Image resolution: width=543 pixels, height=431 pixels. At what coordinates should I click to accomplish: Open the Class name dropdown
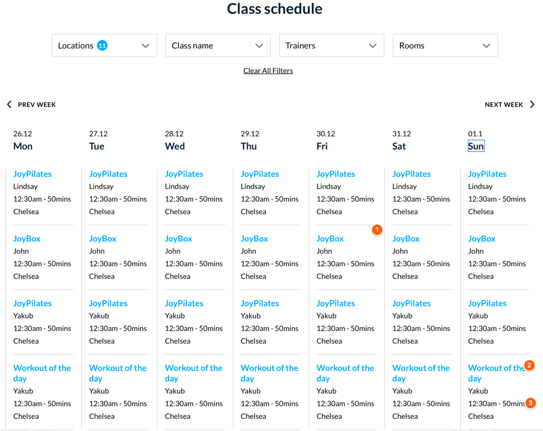(x=218, y=45)
